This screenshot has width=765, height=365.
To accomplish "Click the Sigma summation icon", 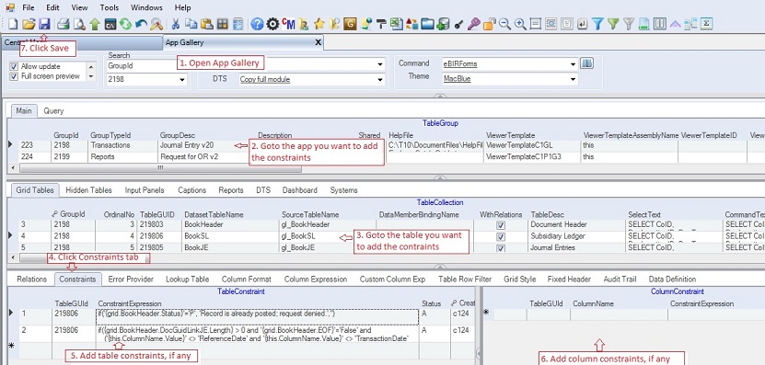I will coord(706,24).
